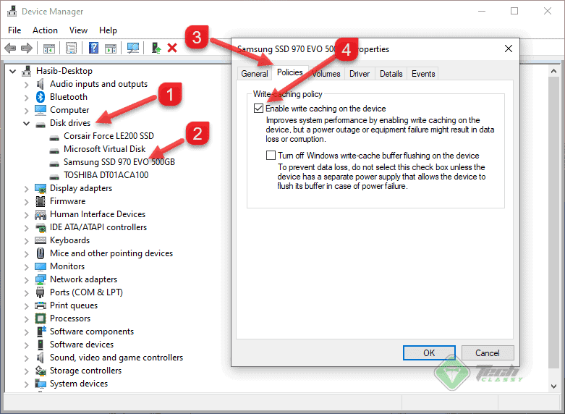Switch to the General tab

tap(255, 74)
